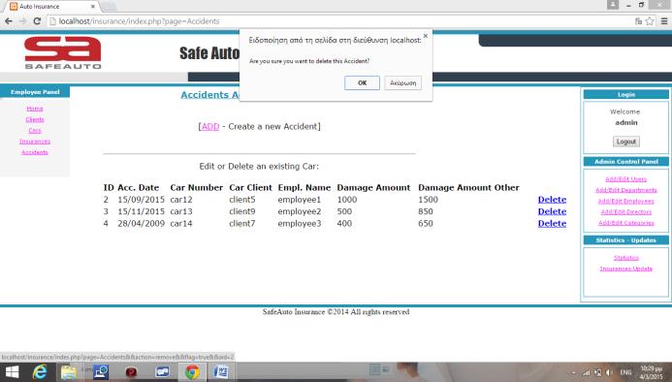The image size is (672, 382).
Task: Reload the page with refresh icon
Action: (x=37, y=21)
